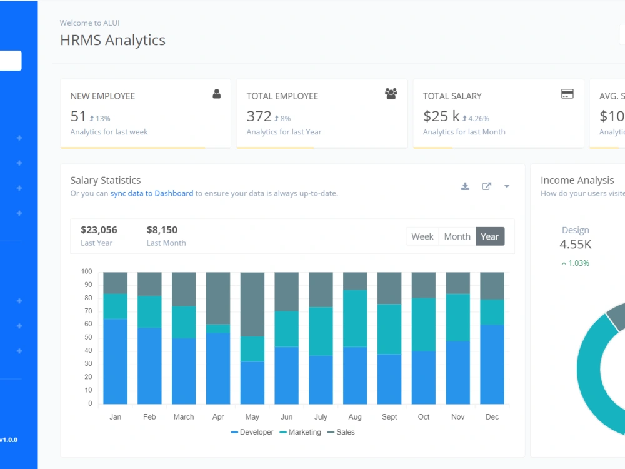The width and height of the screenshot is (625, 469).
Task: Click the $8,150 Last Month value
Action: click(x=162, y=229)
